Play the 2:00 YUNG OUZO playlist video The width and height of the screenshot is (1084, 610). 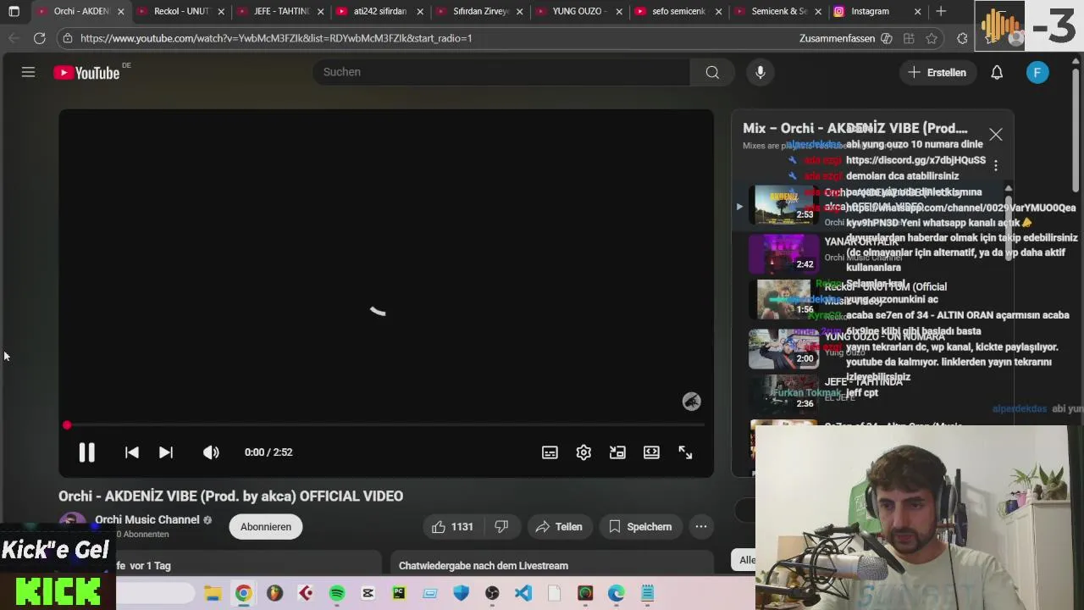[784, 347]
